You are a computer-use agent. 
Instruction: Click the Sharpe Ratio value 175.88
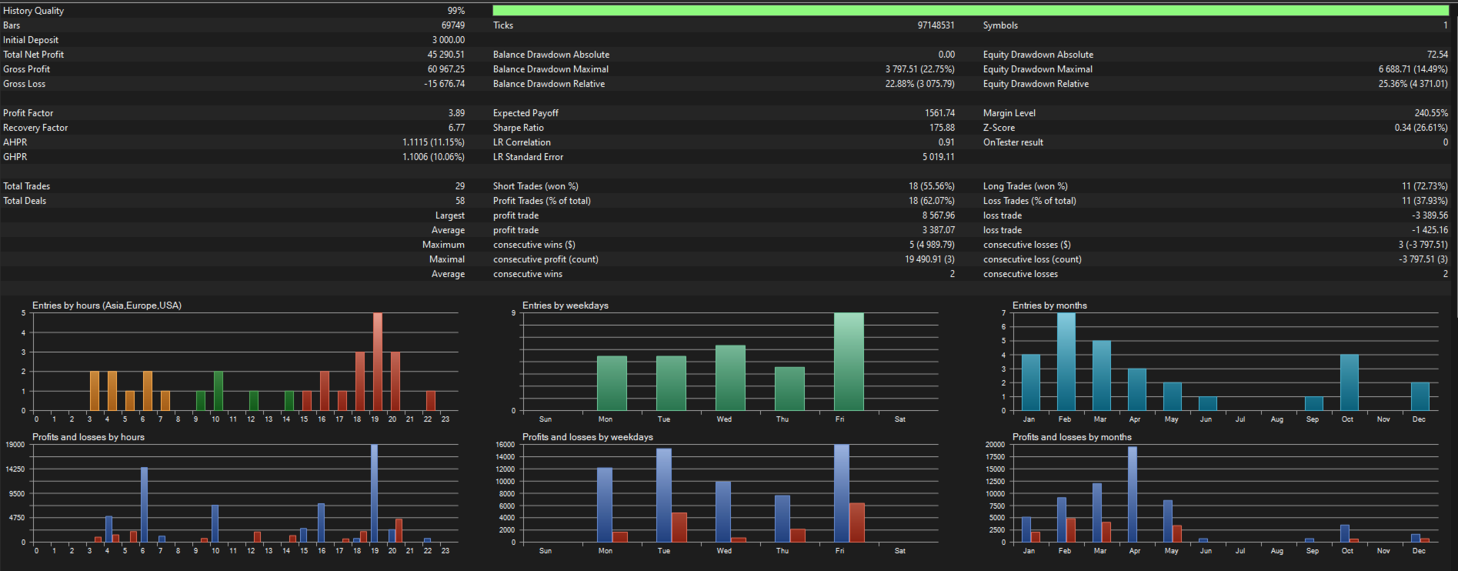point(943,128)
